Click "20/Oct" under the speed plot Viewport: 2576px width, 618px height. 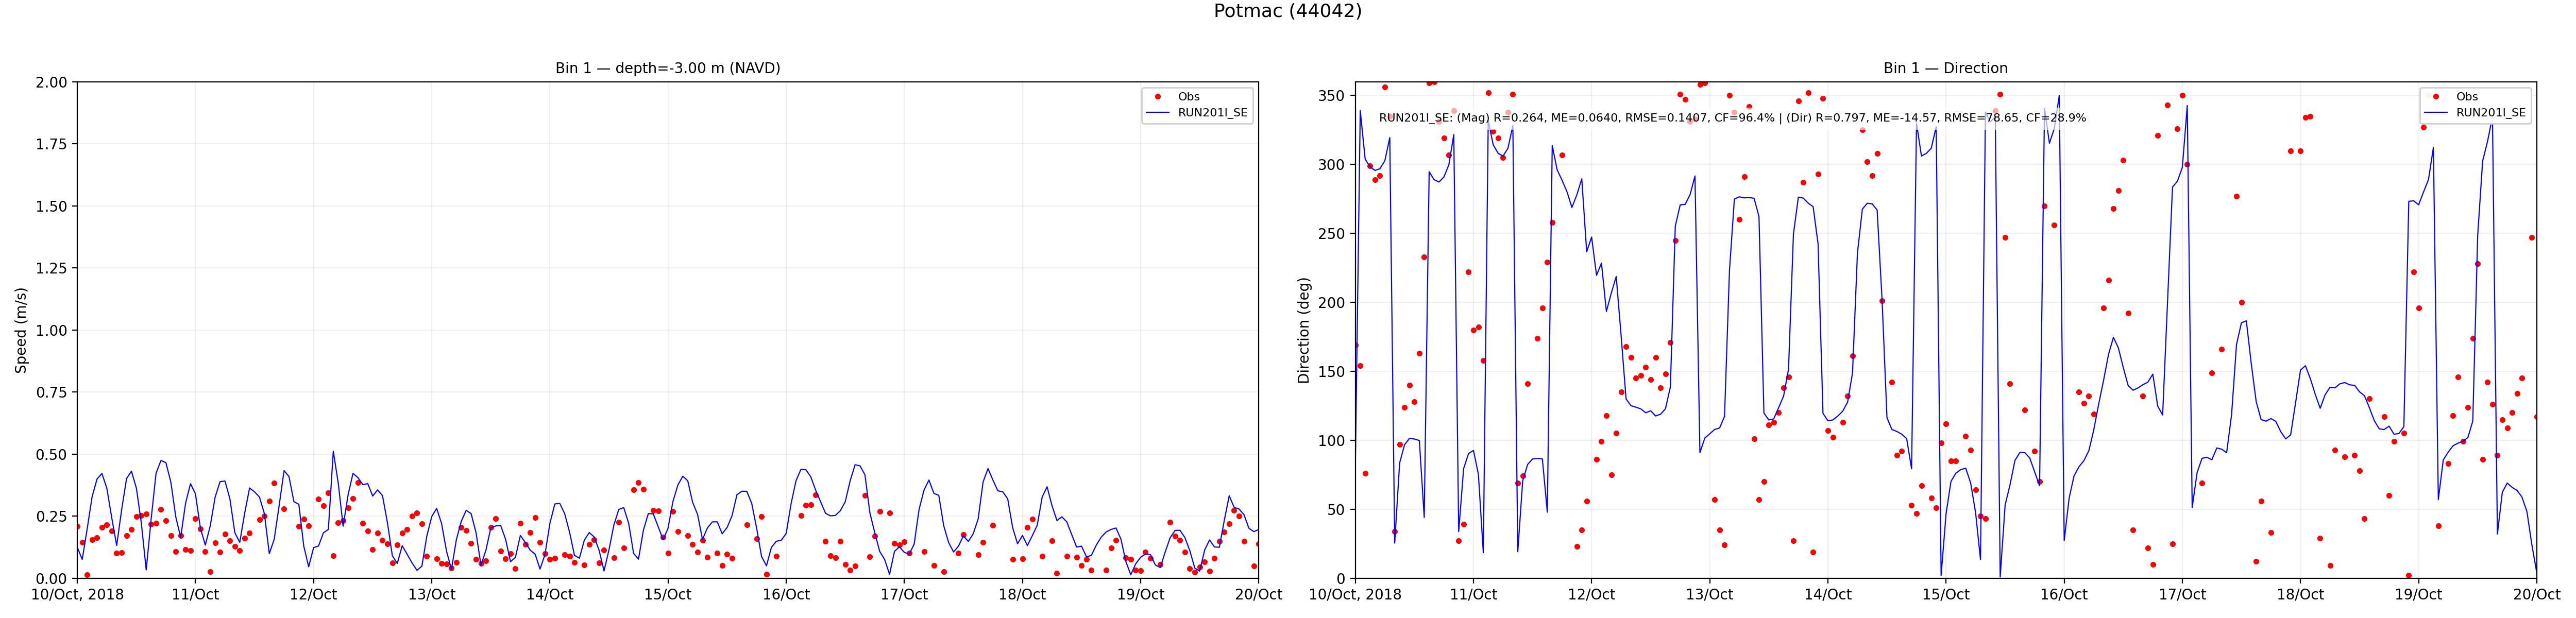click(1258, 595)
